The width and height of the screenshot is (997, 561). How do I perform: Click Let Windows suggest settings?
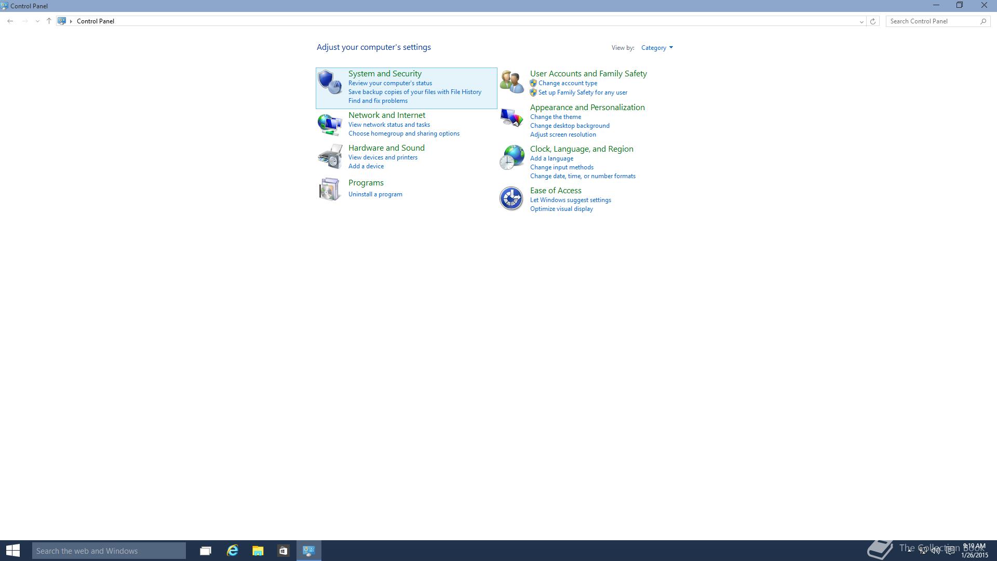(x=571, y=200)
